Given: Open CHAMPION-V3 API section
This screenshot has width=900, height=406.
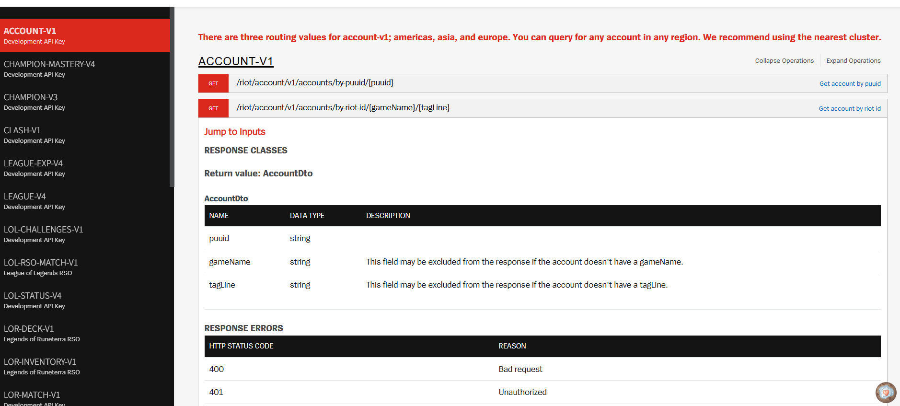Looking at the screenshot, I should click(x=85, y=102).
